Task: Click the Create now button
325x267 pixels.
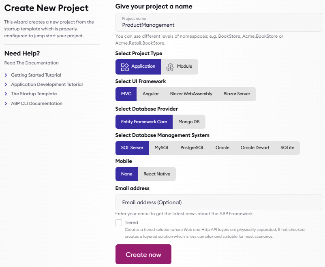Action: (143, 254)
